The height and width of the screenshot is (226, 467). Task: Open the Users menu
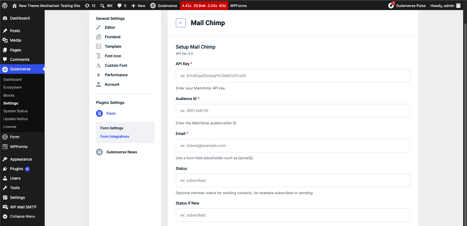tap(22, 178)
